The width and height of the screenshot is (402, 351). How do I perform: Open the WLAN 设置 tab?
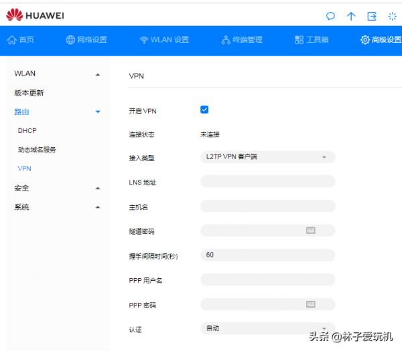(x=164, y=39)
